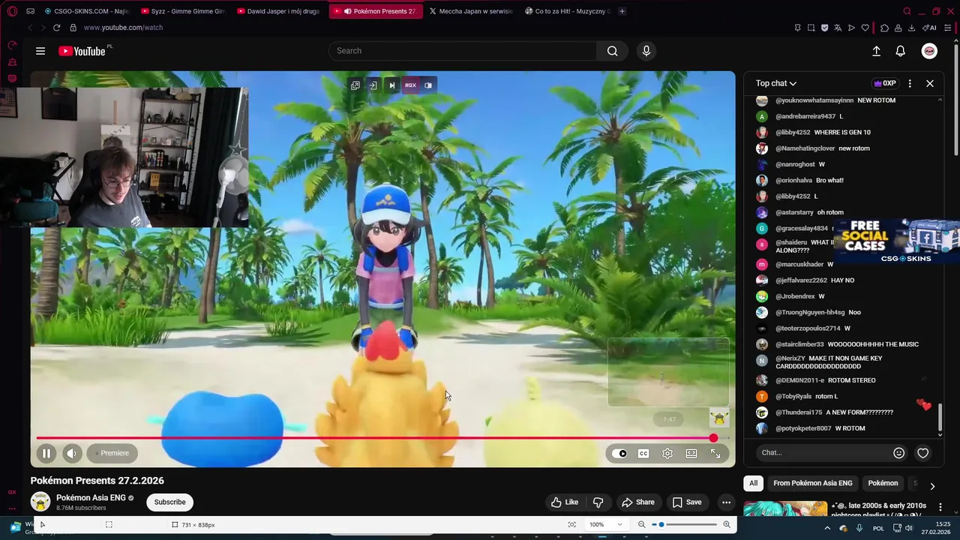Open the Pokémon Asia ENG channel name

(91, 498)
